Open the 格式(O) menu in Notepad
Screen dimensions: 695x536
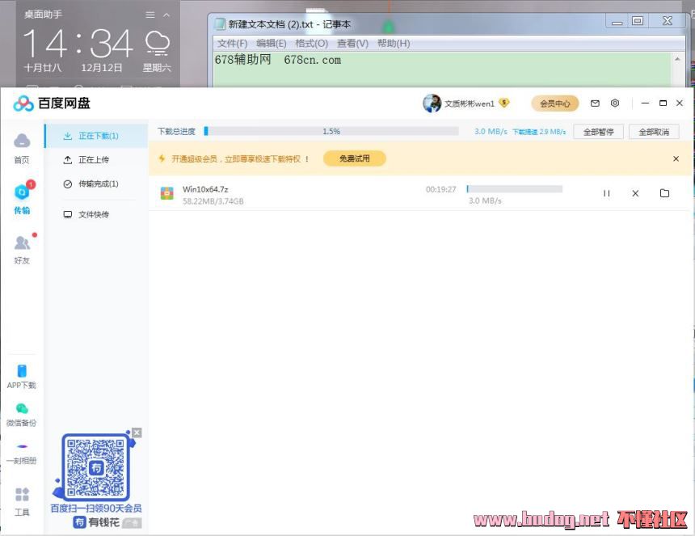tap(312, 44)
